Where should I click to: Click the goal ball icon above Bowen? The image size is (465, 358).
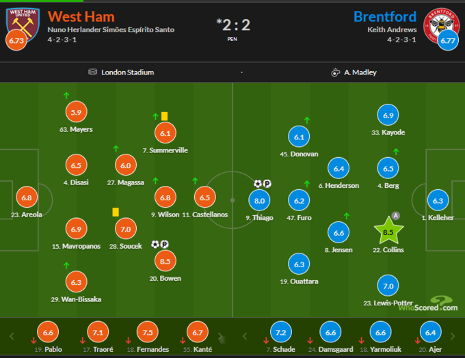click(x=155, y=244)
